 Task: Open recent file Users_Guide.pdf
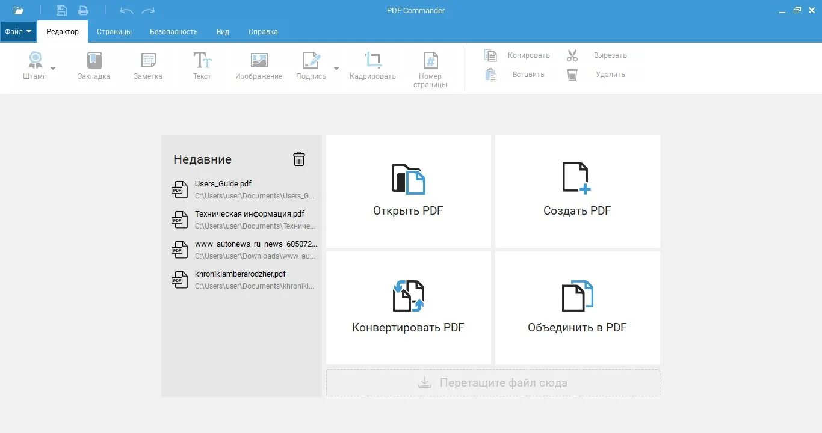click(243, 189)
